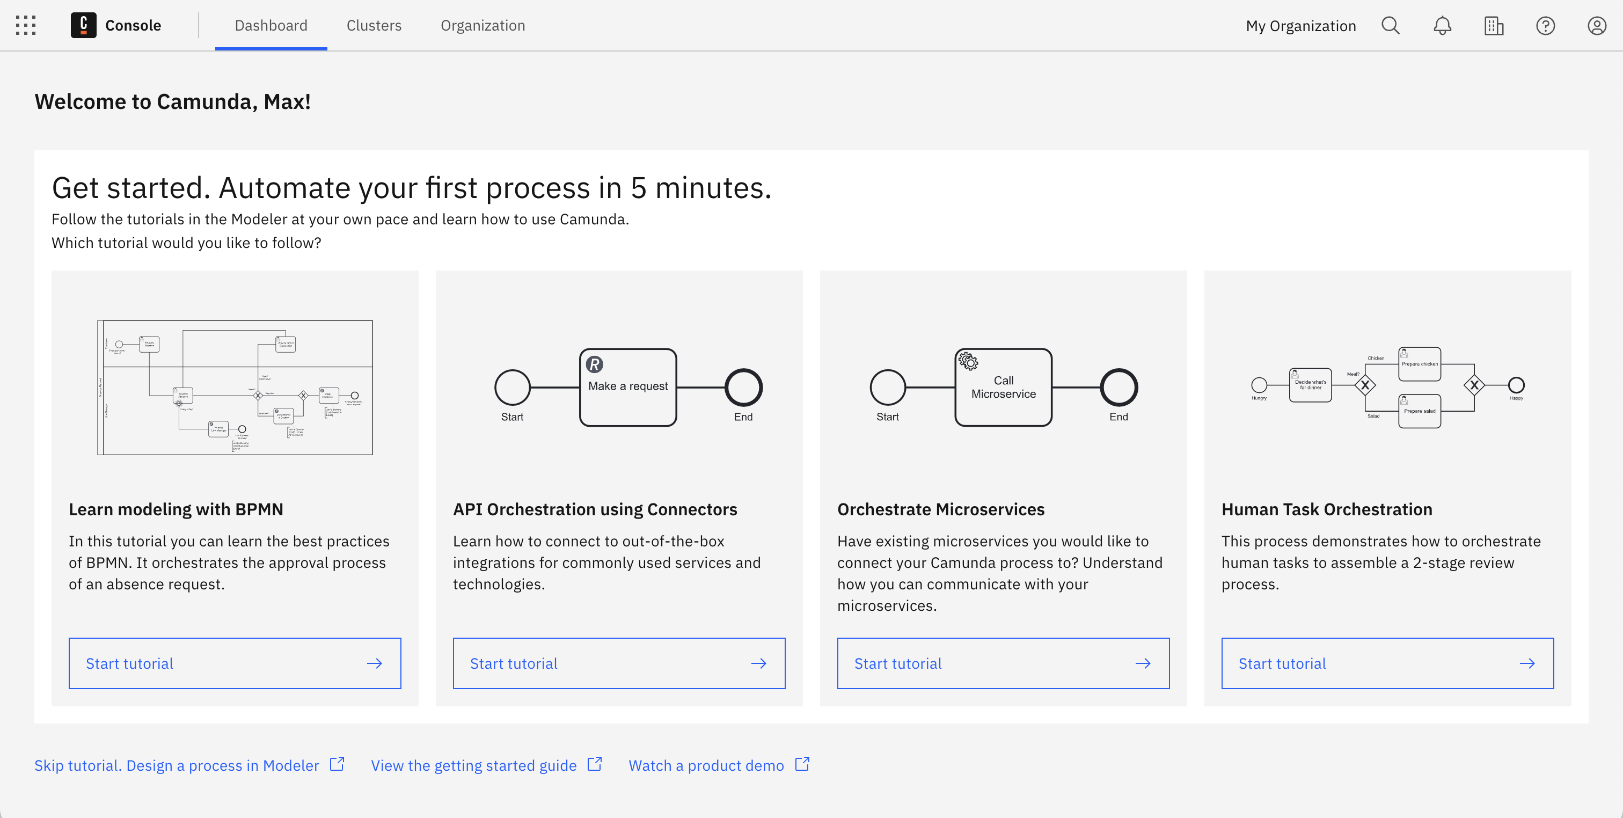Click the organization building icon
Viewport: 1623px width, 818px height.
click(1493, 26)
